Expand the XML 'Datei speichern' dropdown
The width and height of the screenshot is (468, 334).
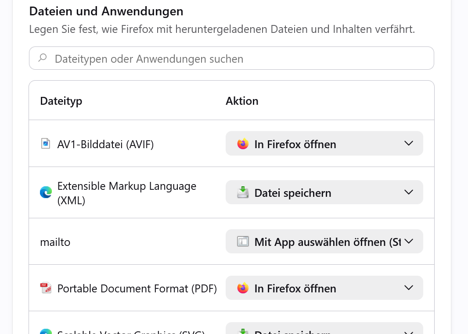tap(324, 192)
